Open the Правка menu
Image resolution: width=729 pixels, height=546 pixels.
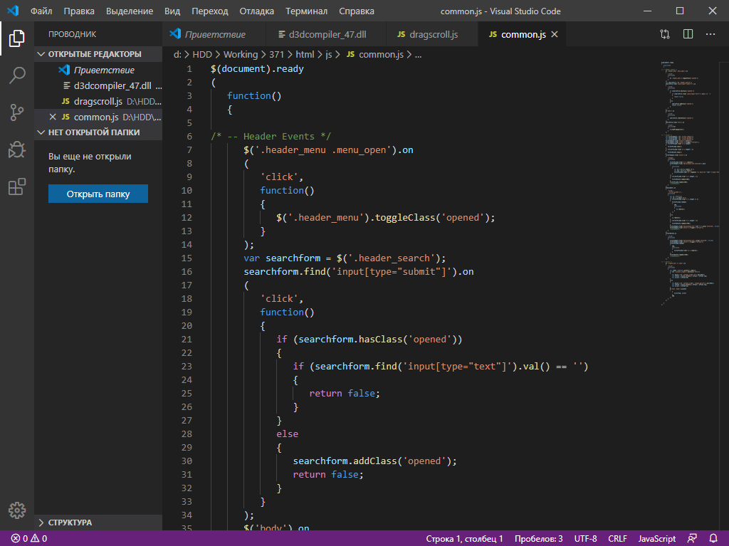[79, 11]
